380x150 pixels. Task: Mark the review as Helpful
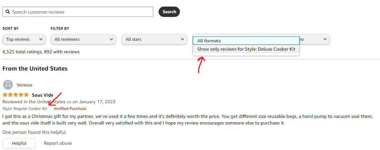pos(19,143)
